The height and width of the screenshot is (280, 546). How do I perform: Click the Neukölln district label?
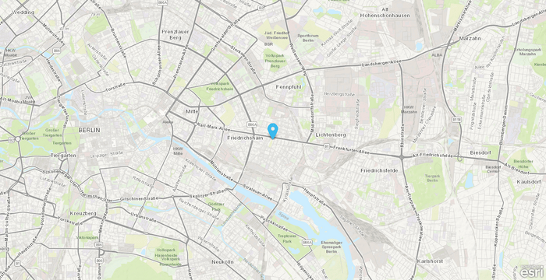pyautogui.click(x=222, y=261)
